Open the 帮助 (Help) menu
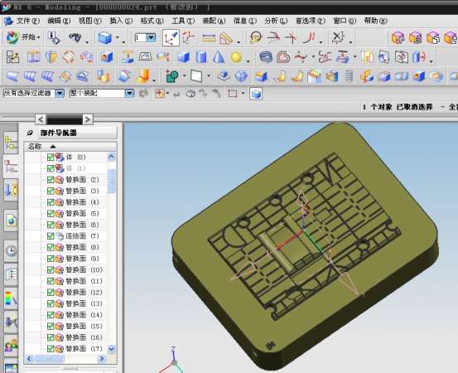The height and width of the screenshot is (373, 458). tap(375, 21)
